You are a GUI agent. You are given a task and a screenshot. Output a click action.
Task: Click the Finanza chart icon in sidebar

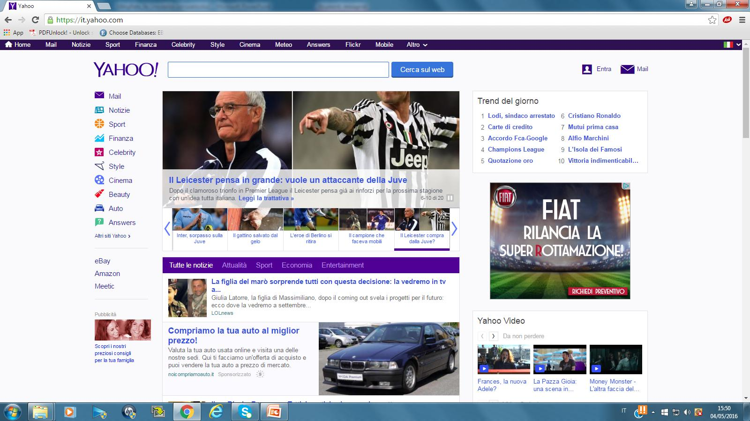pyautogui.click(x=99, y=138)
